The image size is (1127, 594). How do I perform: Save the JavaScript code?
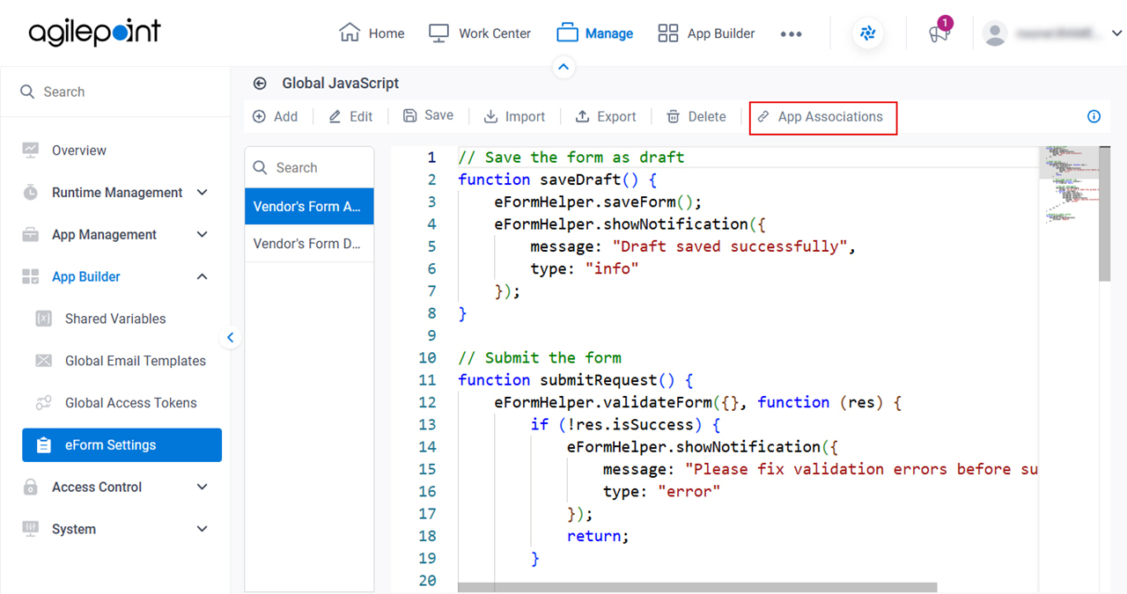click(428, 115)
